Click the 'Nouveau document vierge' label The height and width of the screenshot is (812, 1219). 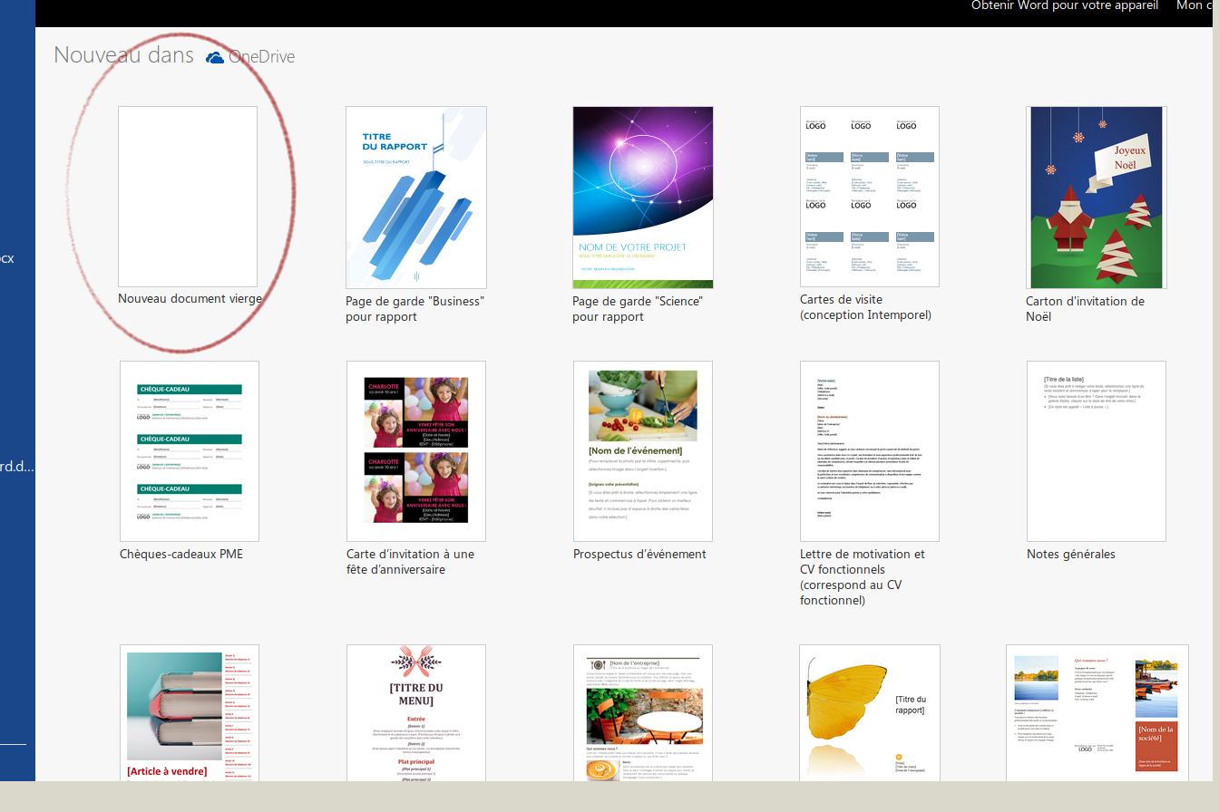tap(190, 298)
